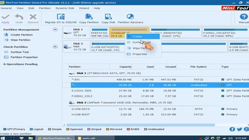Select the H:USB-BOOT partition row
249x140 pixels.
tap(160, 115)
